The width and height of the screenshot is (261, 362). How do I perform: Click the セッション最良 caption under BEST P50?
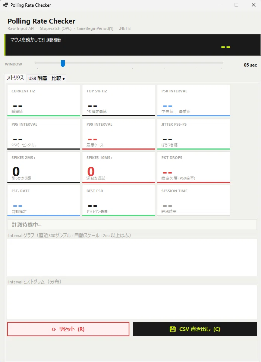[97, 211]
